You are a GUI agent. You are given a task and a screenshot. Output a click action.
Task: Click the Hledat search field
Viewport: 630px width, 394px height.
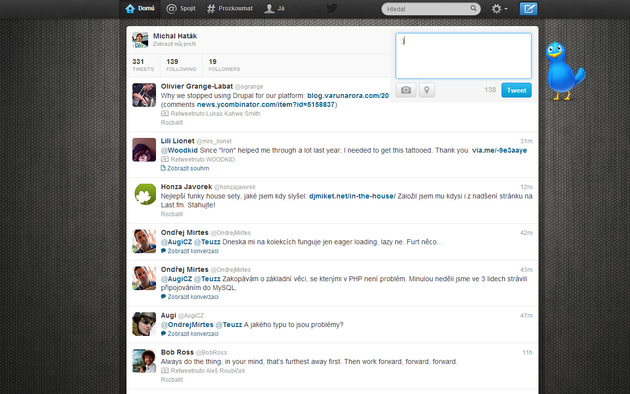(431, 9)
